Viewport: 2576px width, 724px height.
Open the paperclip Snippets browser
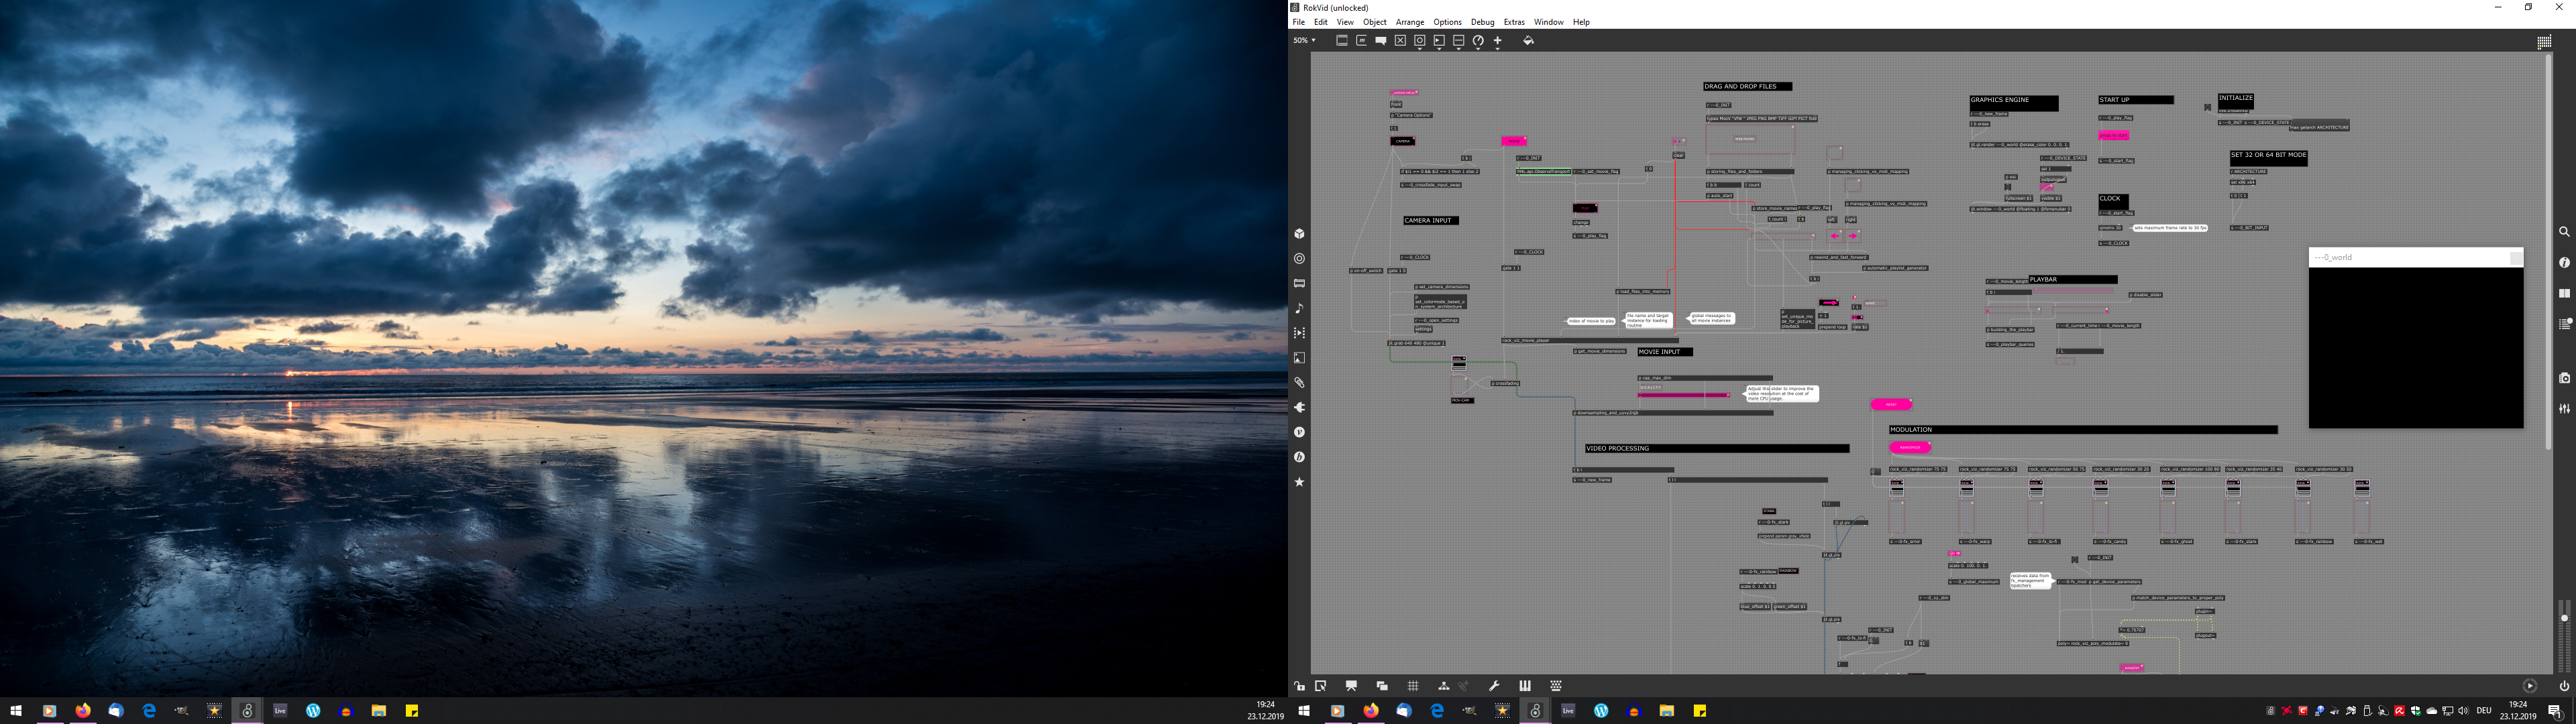(x=1299, y=383)
